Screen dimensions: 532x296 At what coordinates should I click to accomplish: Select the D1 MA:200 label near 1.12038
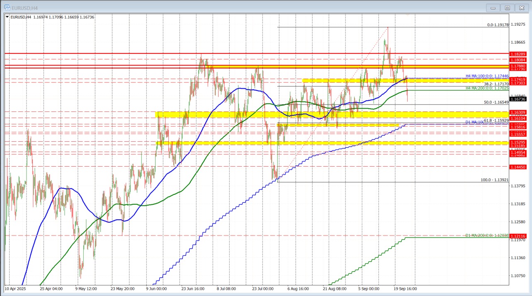point(486,235)
